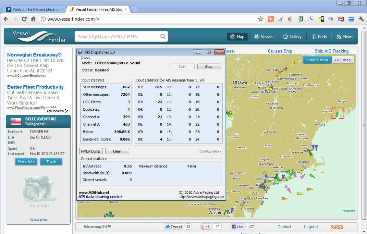Open the News navigation item
This screenshot has width=367, height=234.
click(345, 37)
